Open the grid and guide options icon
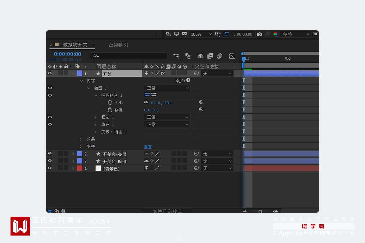Viewport: 365px width, 243px height. pyautogui.click(x=218, y=34)
